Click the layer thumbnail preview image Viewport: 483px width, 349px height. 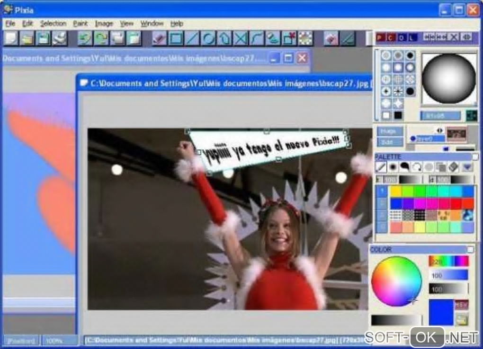point(457,134)
